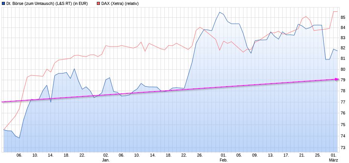Click the 77 value on the price axis
Screen dimensions: 349x163
pyautogui.click(x=343, y=102)
